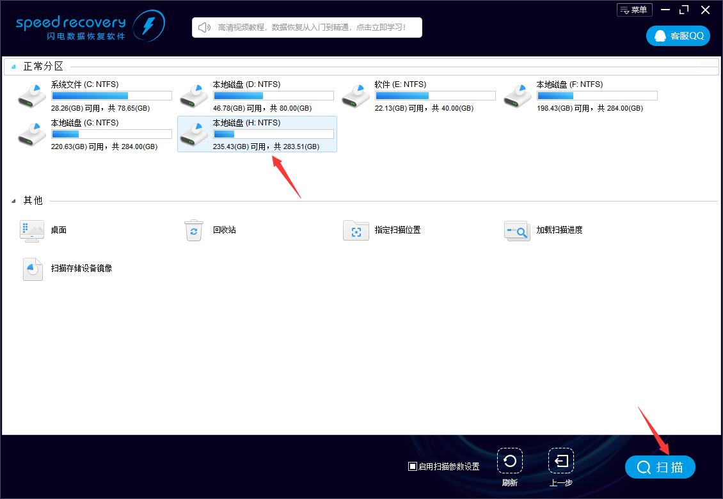This screenshot has height=499, width=723.
Task: Choose 指定扫描位置 folder scan icon
Action: pos(356,230)
